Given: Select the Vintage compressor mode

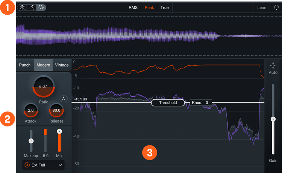Looking at the screenshot, I should 62,65.
